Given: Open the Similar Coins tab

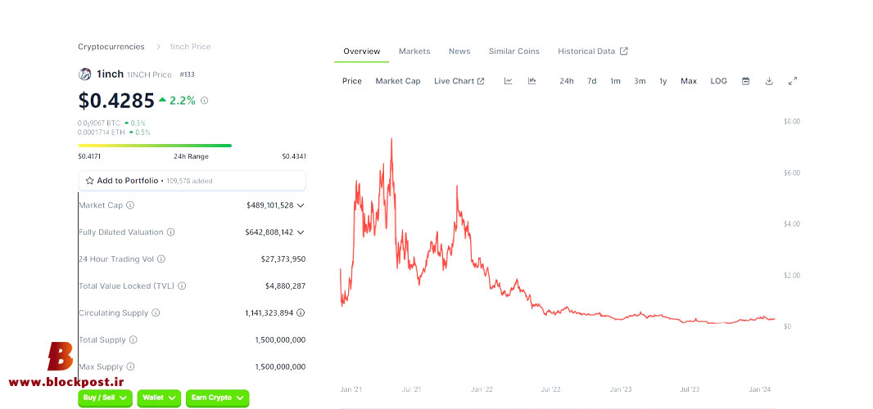Looking at the screenshot, I should (x=513, y=52).
